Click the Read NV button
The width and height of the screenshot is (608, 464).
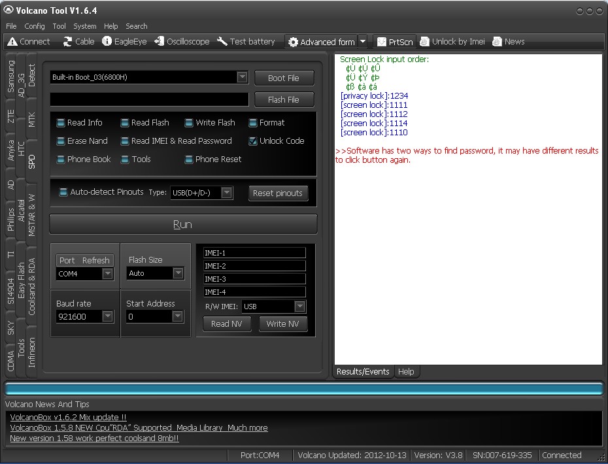[227, 324]
